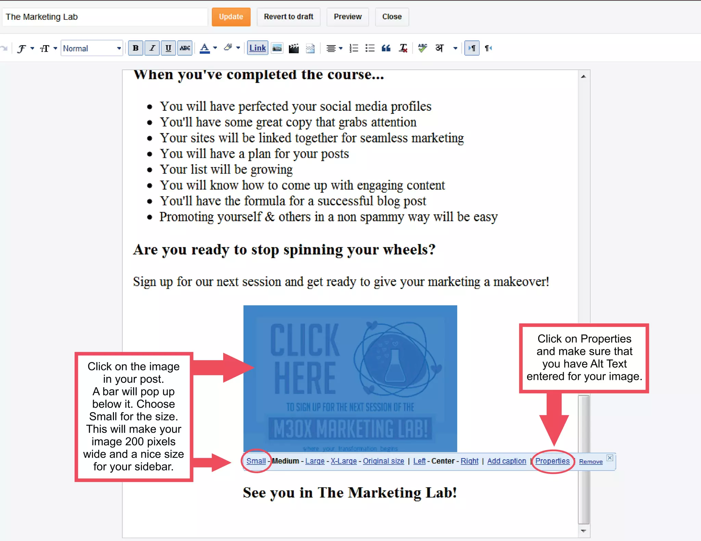Toggle underline formatting
Image resolution: width=701 pixels, height=541 pixels.
point(168,48)
